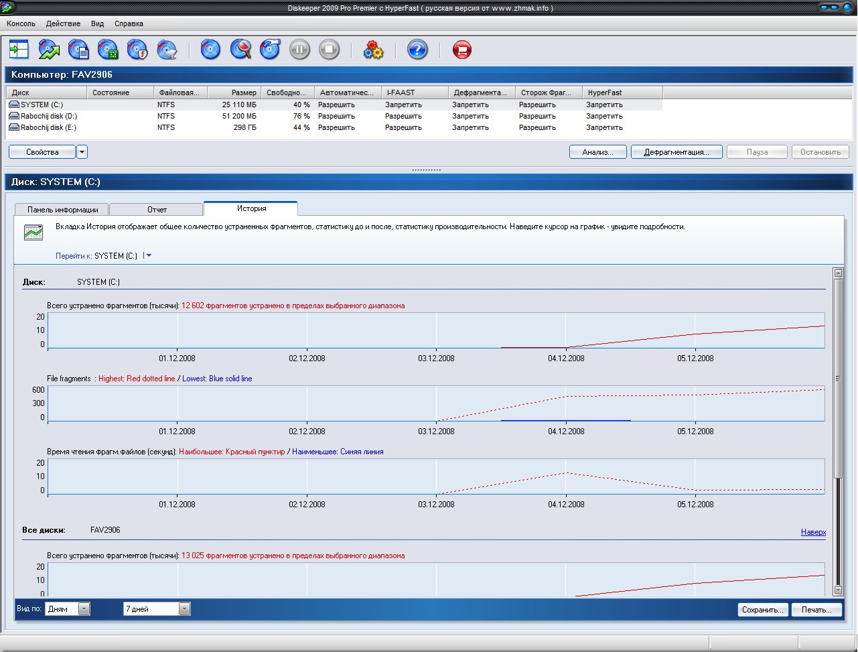Viewport: 858px width, 652px height.
Task: Click the disc with document page icon
Action: [78, 50]
